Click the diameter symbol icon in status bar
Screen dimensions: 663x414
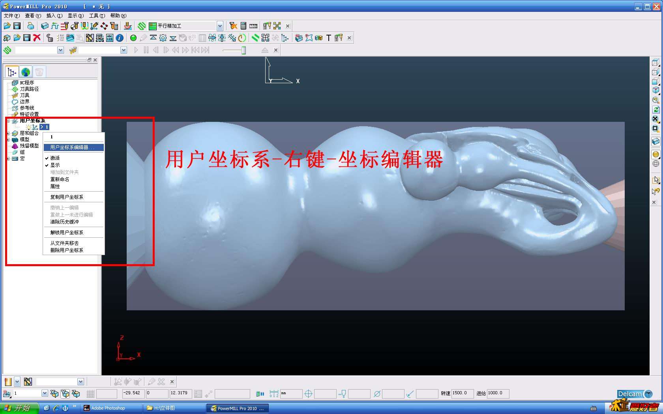click(x=377, y=393)
